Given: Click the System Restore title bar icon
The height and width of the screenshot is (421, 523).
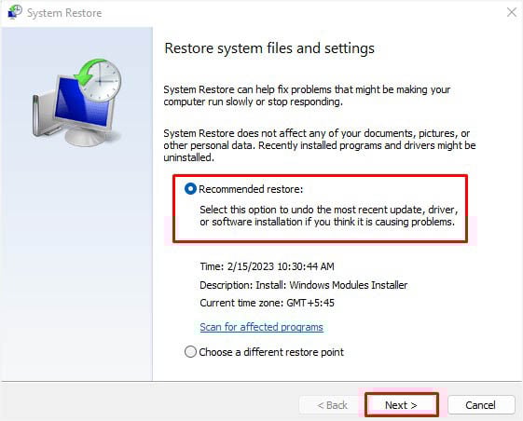Looking at the screenshot, I should (x=15, y=12).
